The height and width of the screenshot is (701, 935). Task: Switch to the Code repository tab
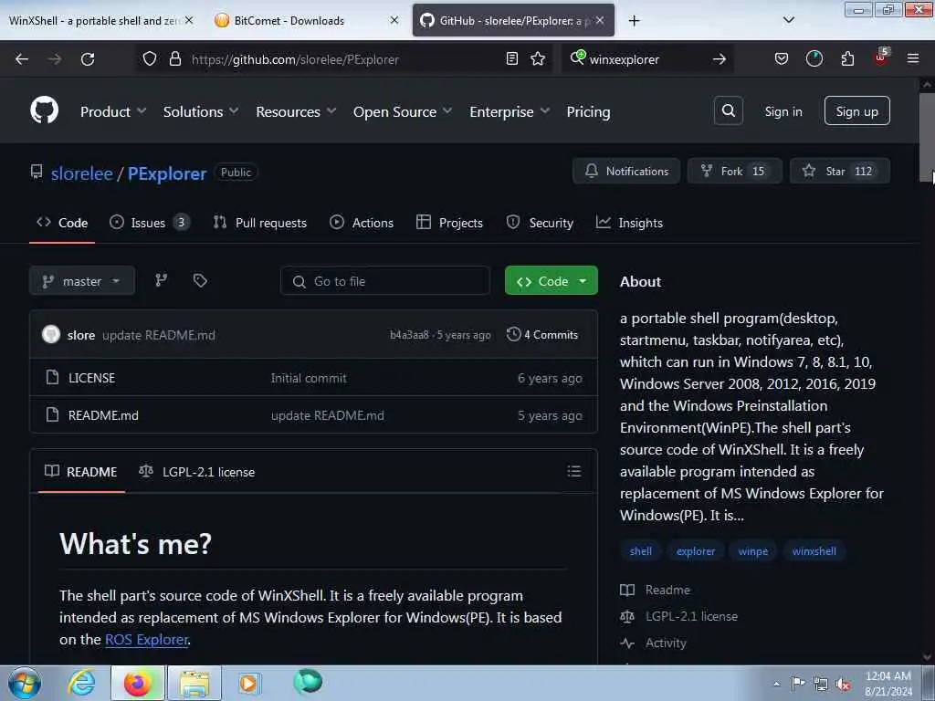point(62,223)
